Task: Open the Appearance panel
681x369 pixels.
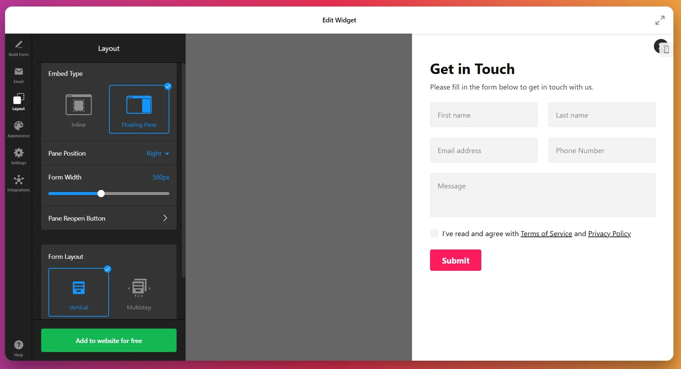Action: pyautogui.click(x=18, y=129)
